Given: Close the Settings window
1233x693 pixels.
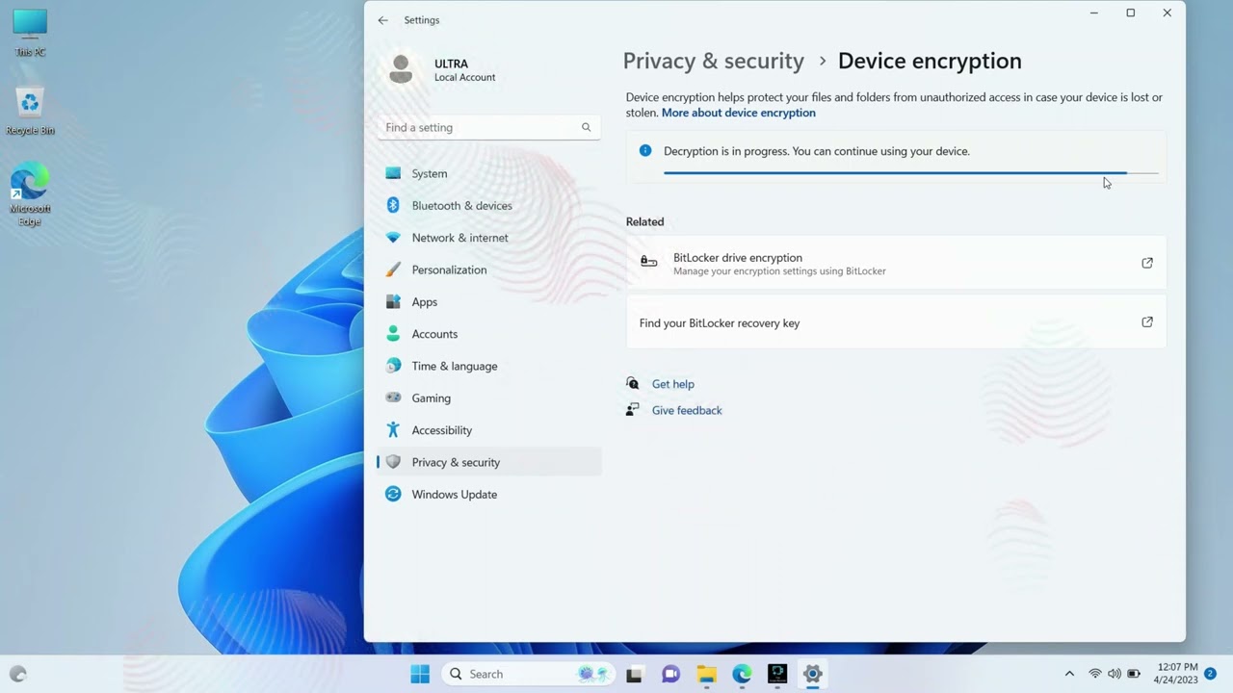Looking at the screenshot, I should (x=1167, y=13).
